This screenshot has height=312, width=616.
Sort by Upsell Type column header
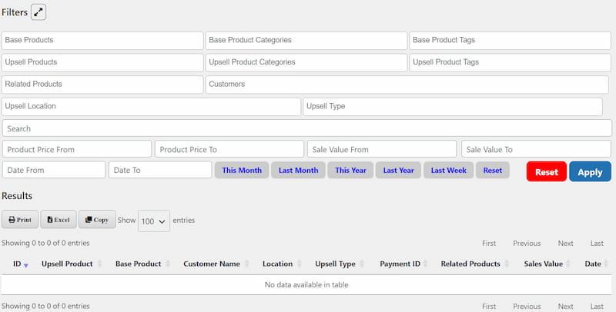click(339, 264)
